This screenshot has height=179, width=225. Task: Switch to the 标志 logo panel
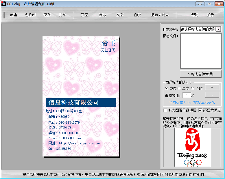click(102, 15)
